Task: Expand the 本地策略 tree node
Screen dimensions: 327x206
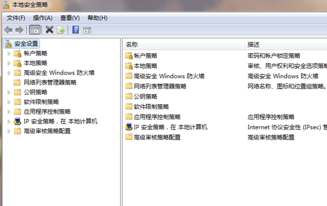Action: pos(9,63)
